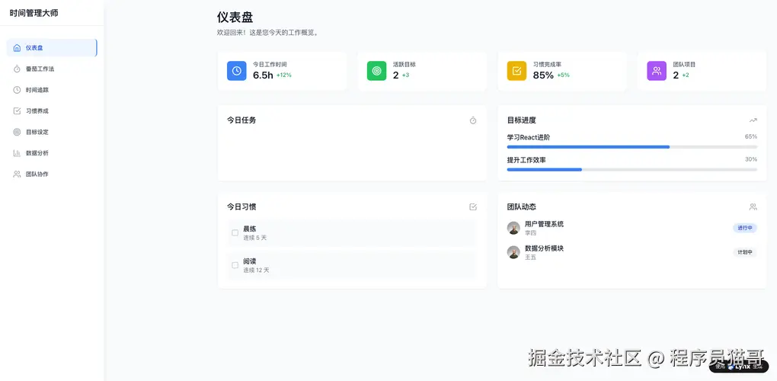Click the 阅读 habit label
This screenshot has width=777, height=381.
click(x=249, y=261)
